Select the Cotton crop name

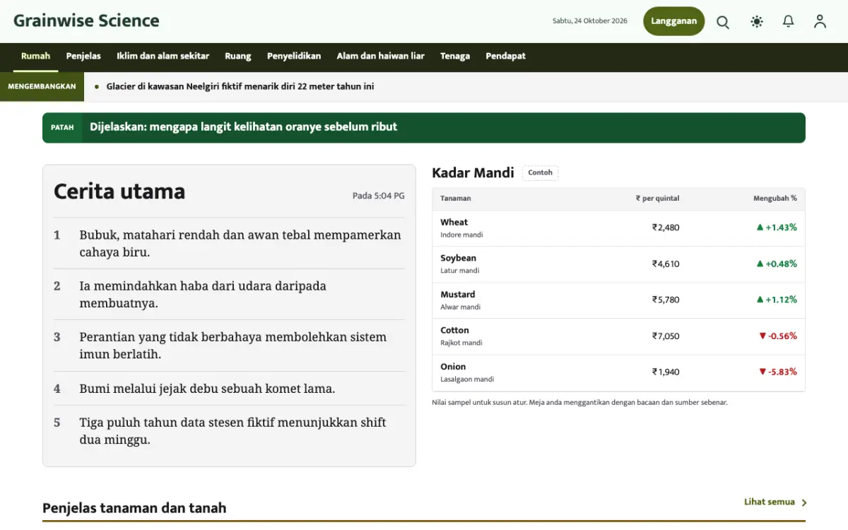(x=455, y=330)
